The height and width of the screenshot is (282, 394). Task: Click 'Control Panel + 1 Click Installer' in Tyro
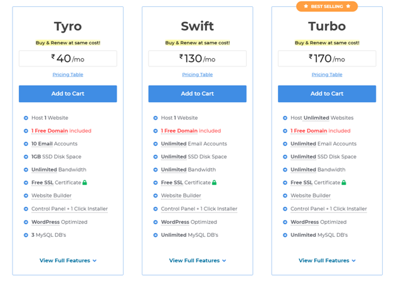point(70,209)
